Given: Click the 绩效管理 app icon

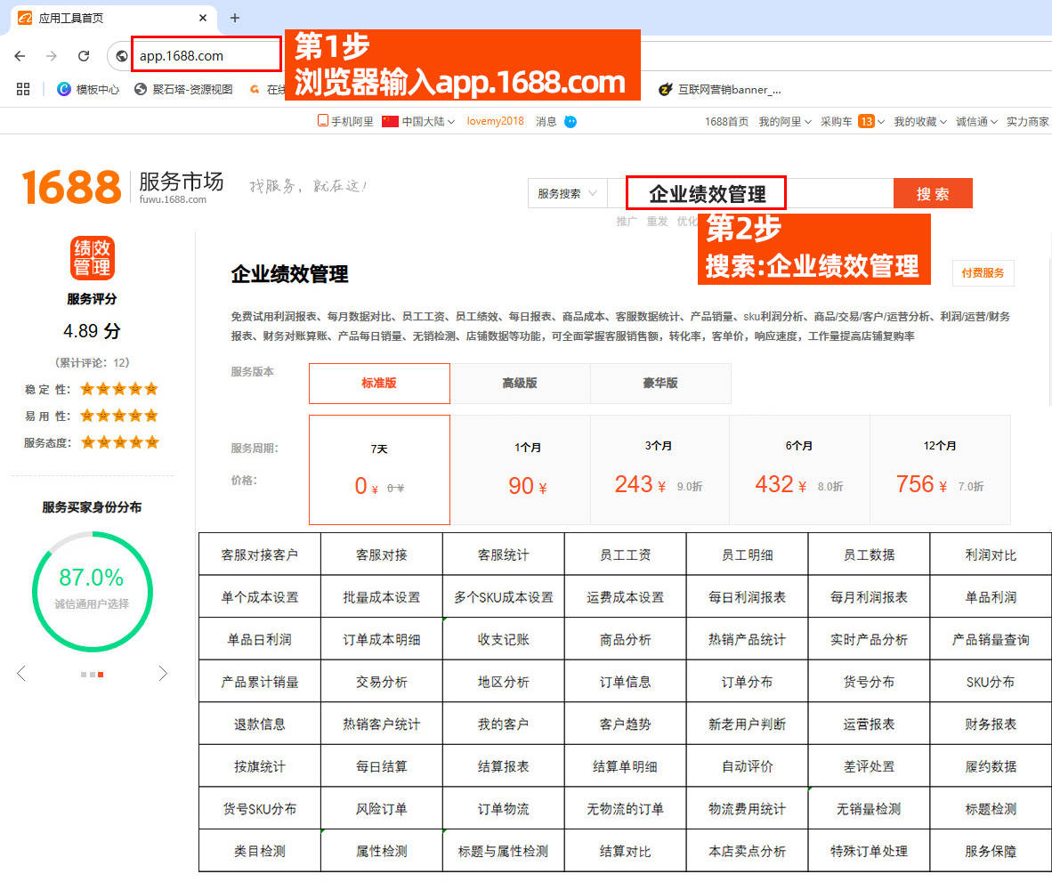Looking at the screenshot, I should (92, 257).
